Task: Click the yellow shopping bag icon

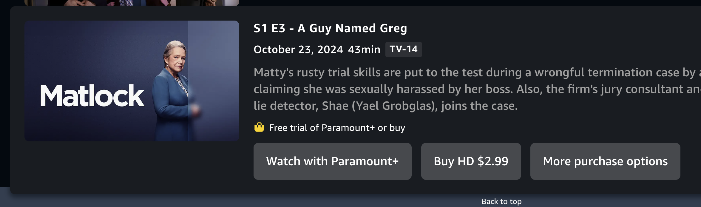Action: click(259, 127)
